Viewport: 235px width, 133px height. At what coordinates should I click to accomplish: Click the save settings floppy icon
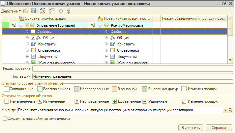coord(33,11)
